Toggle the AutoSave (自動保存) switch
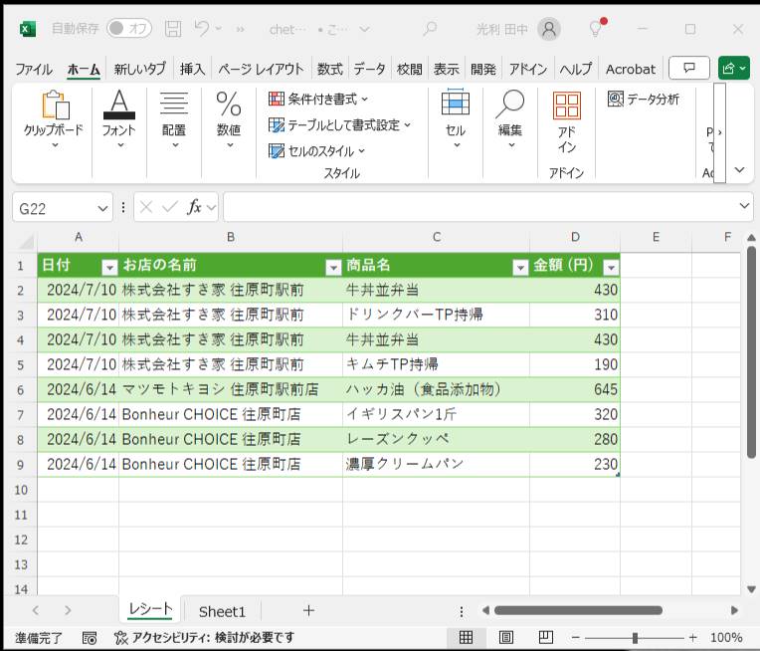Image resolution: width=760 pixels, height=651 pixels. (x=129, y=28)
